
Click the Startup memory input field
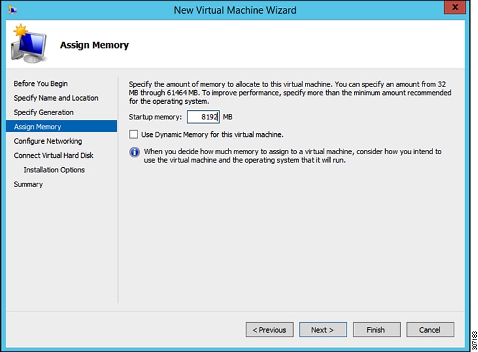pyautogui.click(x=203, y=117)
